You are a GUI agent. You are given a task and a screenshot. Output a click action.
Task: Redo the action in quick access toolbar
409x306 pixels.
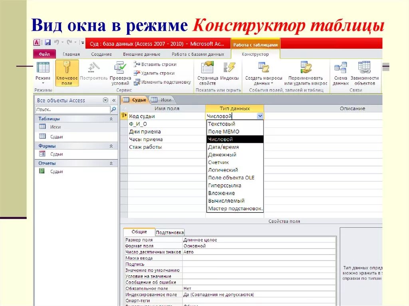69,42
